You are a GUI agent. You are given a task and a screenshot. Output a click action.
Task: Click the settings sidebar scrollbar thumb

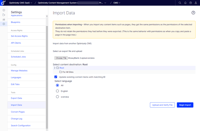[x=47, y=77]
